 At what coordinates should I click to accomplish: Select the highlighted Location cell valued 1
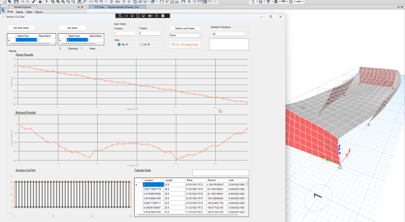click(x=153, y=185)
